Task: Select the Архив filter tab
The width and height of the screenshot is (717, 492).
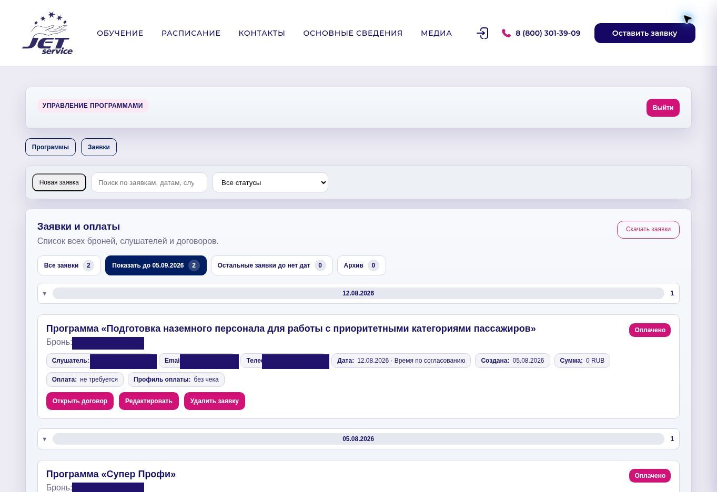Action: click(361, 265)
